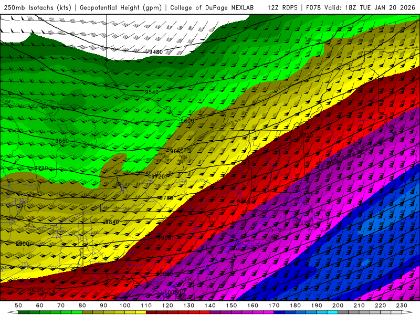Click the 210 value on the color scale
Viewport: 420px width, 315px height.
[x=359, y=306]
